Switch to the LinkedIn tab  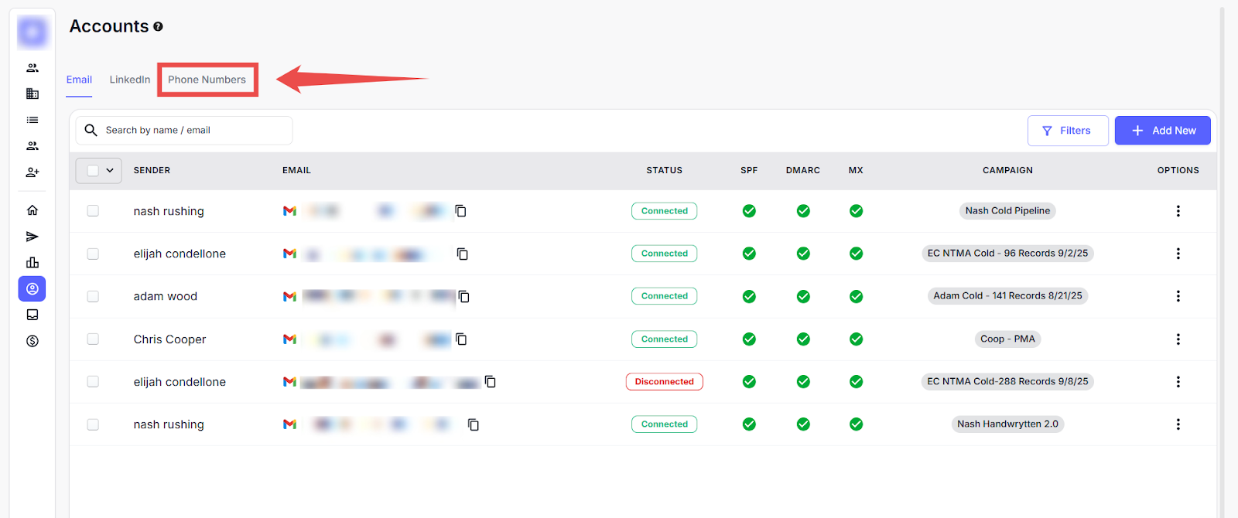coord(130,80)
